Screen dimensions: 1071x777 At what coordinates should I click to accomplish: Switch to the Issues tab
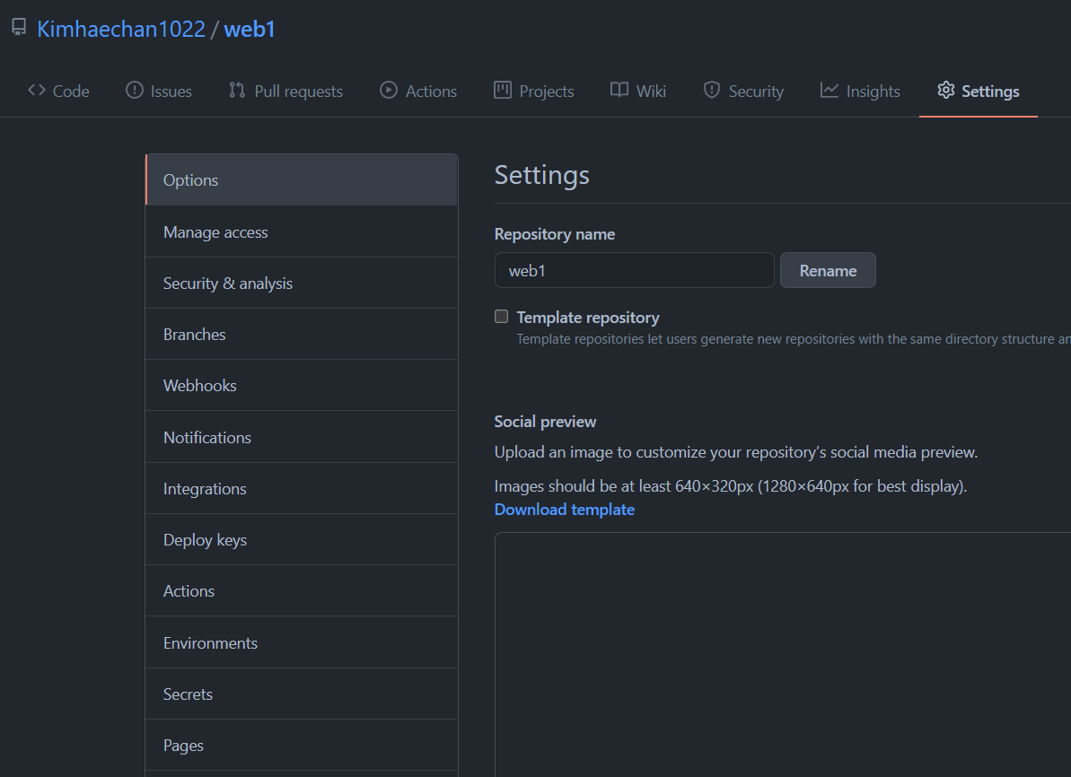[159, 91]
